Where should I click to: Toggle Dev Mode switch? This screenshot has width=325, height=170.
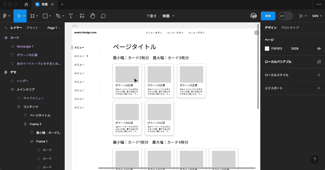point(285,16)
